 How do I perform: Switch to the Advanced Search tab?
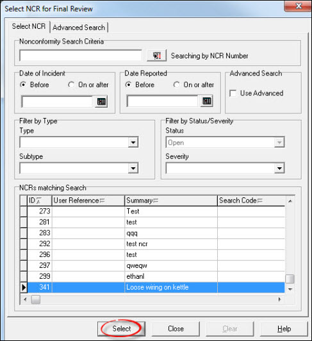pyautogui.click(x=79, y=28)
